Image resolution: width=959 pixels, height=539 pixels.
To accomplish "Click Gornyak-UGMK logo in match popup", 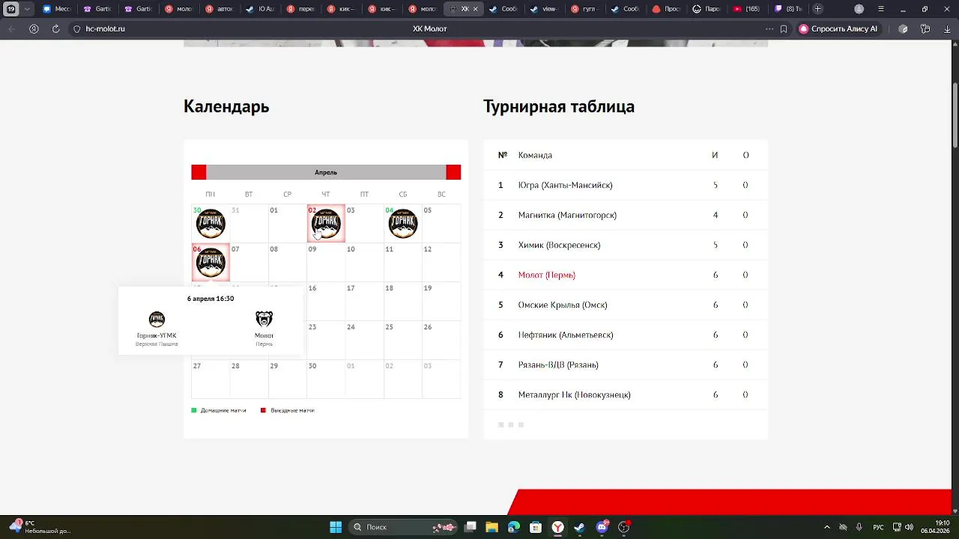I will click(157, 320).
